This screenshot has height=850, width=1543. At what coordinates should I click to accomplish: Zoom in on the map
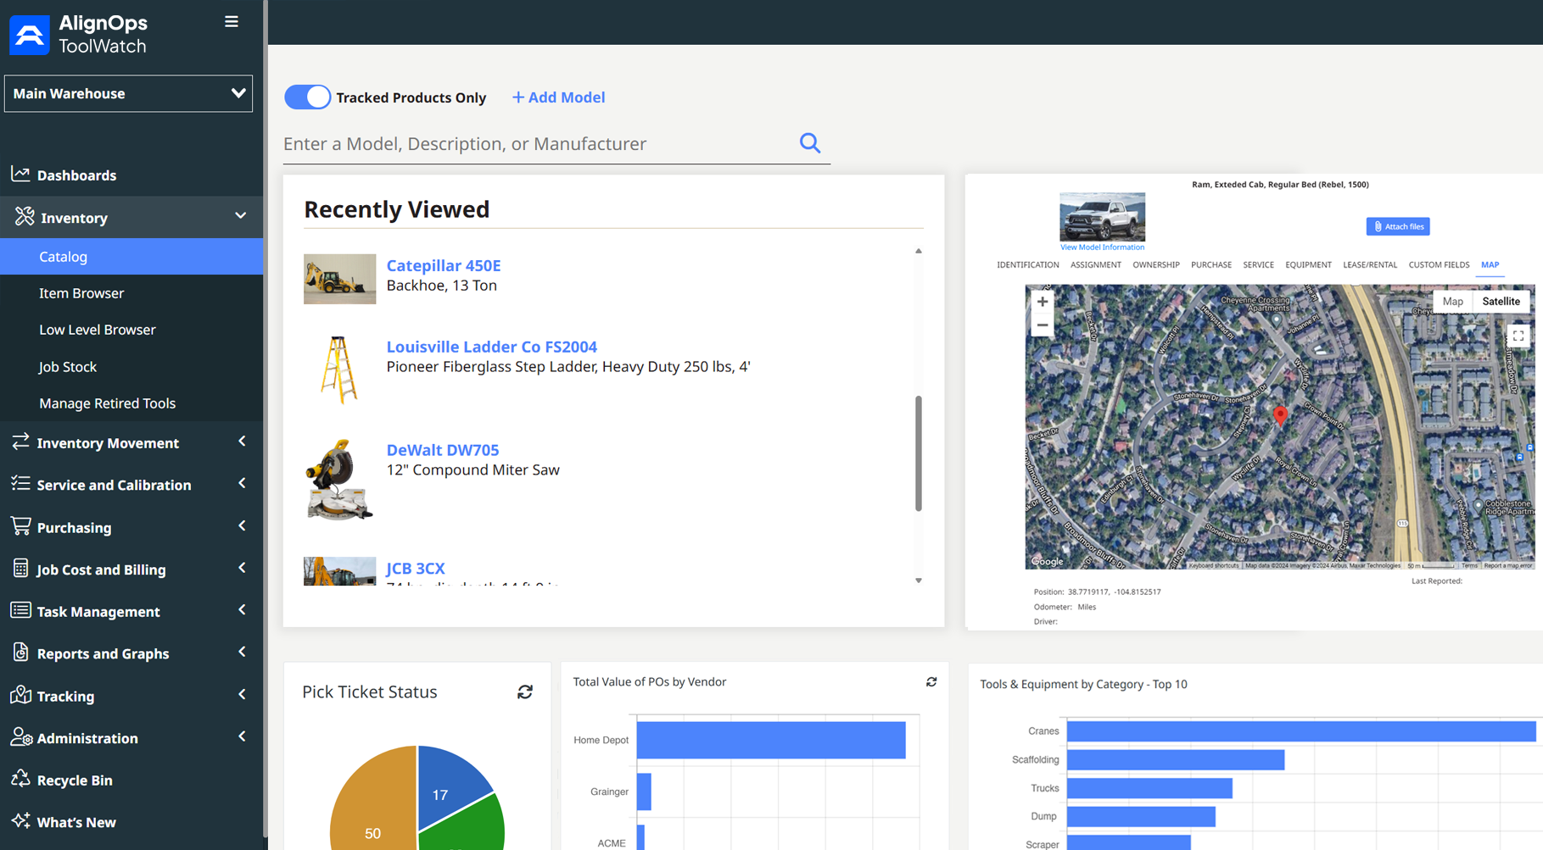1043,302
